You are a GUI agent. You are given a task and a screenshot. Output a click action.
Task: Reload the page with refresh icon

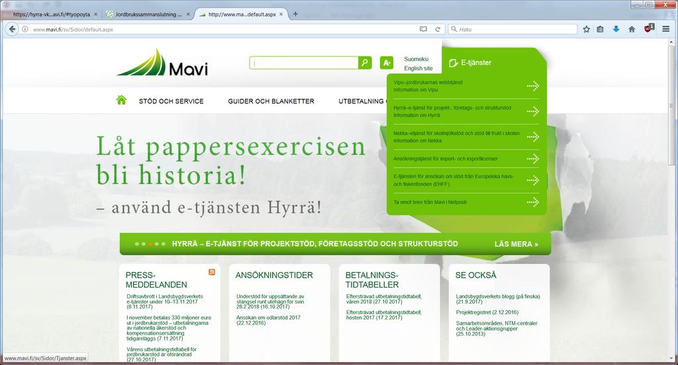point(438,29)
